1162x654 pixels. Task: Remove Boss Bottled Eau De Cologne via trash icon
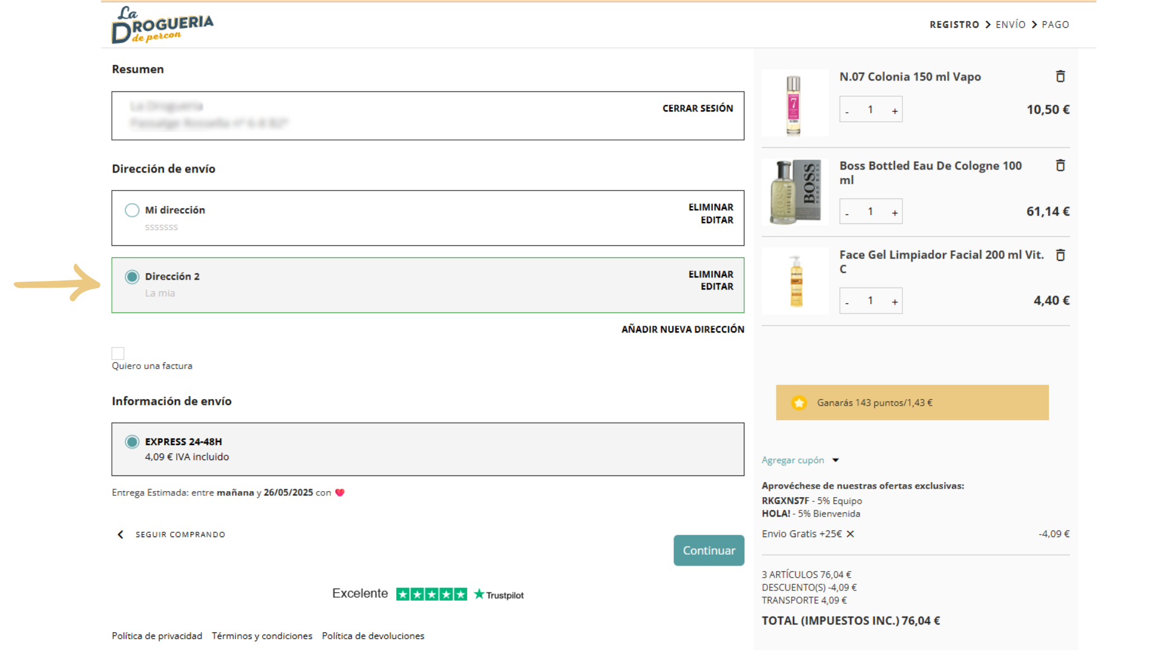[1060, 165]
